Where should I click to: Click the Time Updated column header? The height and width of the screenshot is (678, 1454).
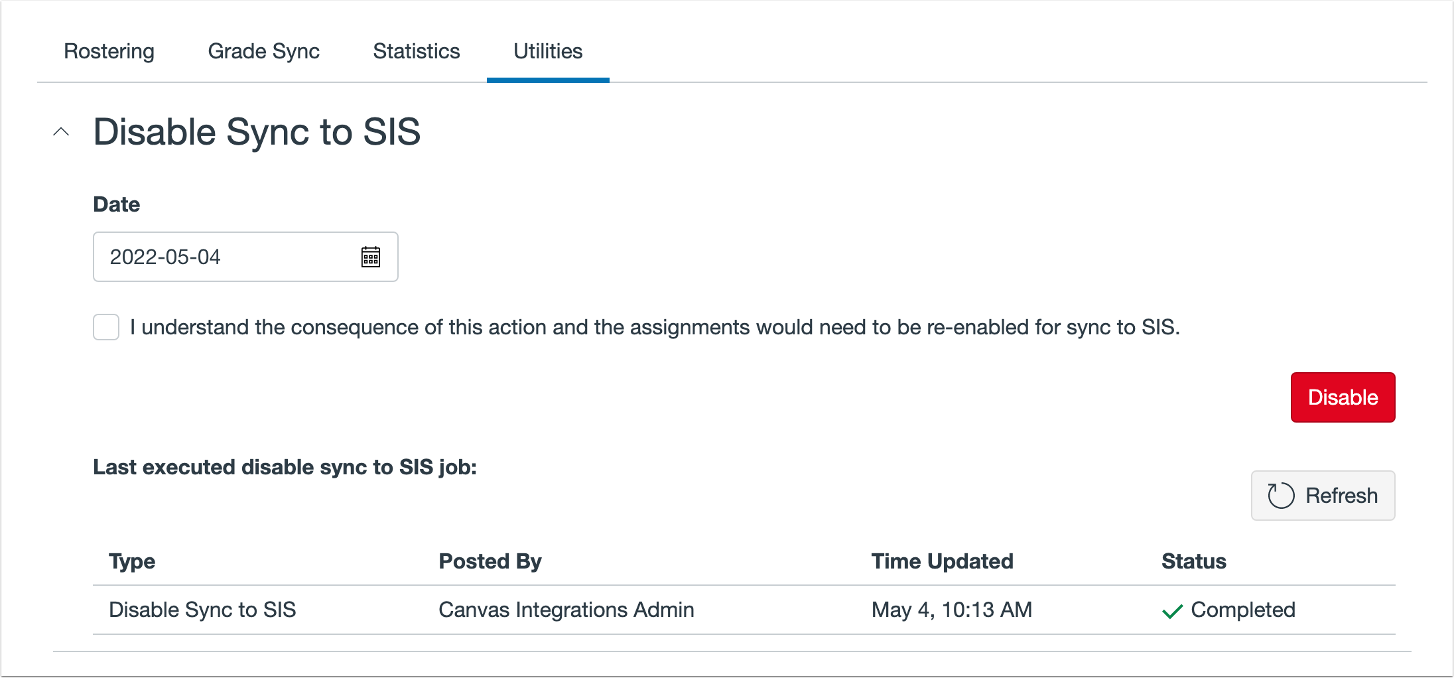pos(942,561)
